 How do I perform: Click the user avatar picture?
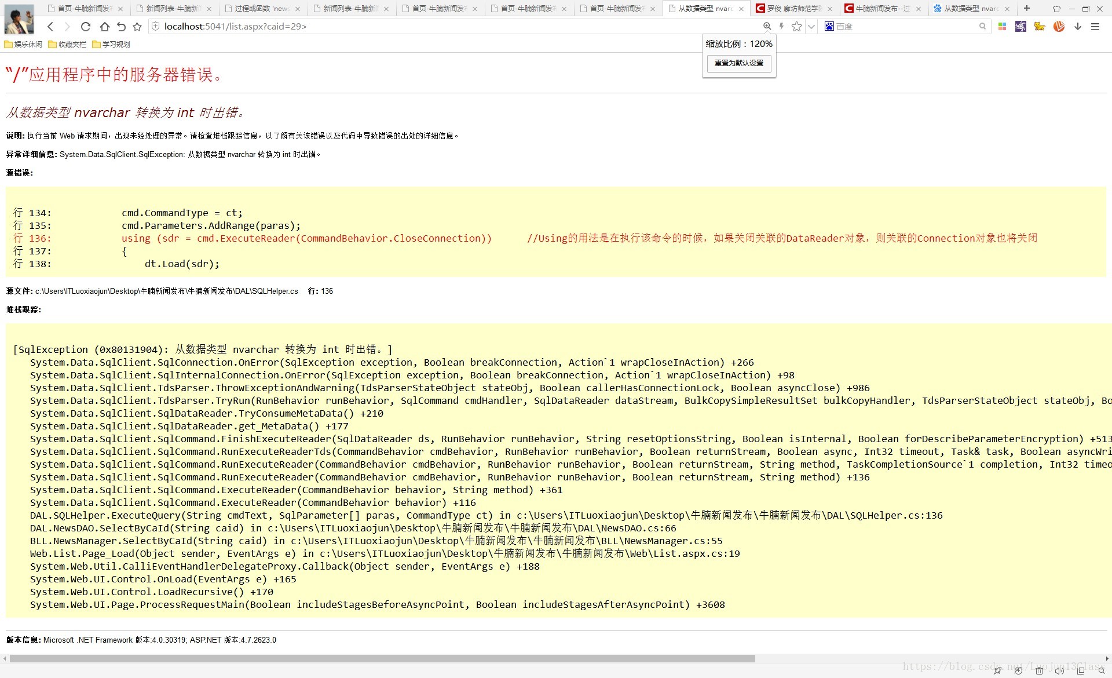tap(19, 19)
